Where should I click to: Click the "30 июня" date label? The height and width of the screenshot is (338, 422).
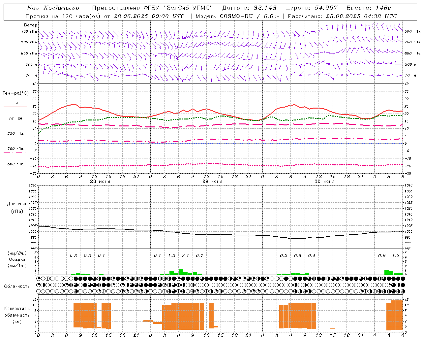click(324, 182)
